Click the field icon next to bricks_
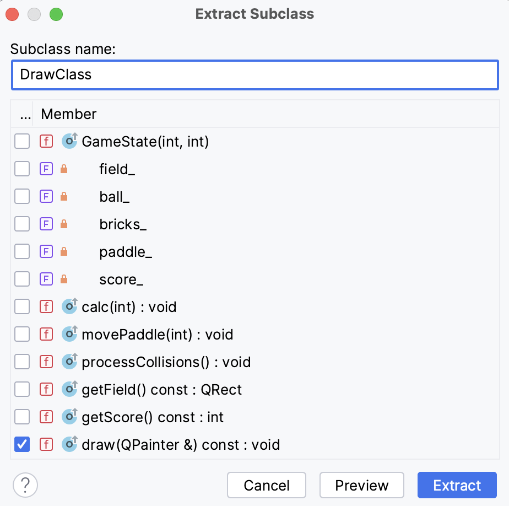Viewport: 509px width, 506px height. [46, 224]
